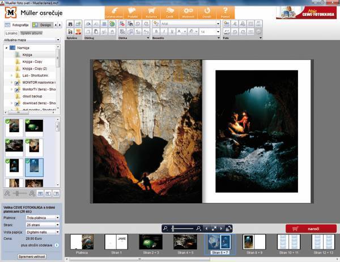Image resolution: width=340 pixels, height=262 pixels.
Task: Click the info icon beside plus stroški
Action: coord(56,245)
